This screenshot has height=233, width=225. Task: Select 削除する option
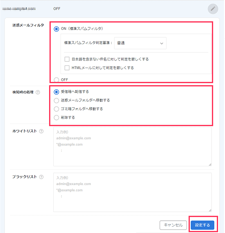pos(56,118)
